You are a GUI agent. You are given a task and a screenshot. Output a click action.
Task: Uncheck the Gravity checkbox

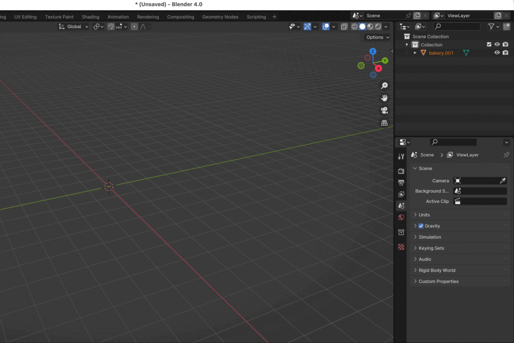(421, 226)
